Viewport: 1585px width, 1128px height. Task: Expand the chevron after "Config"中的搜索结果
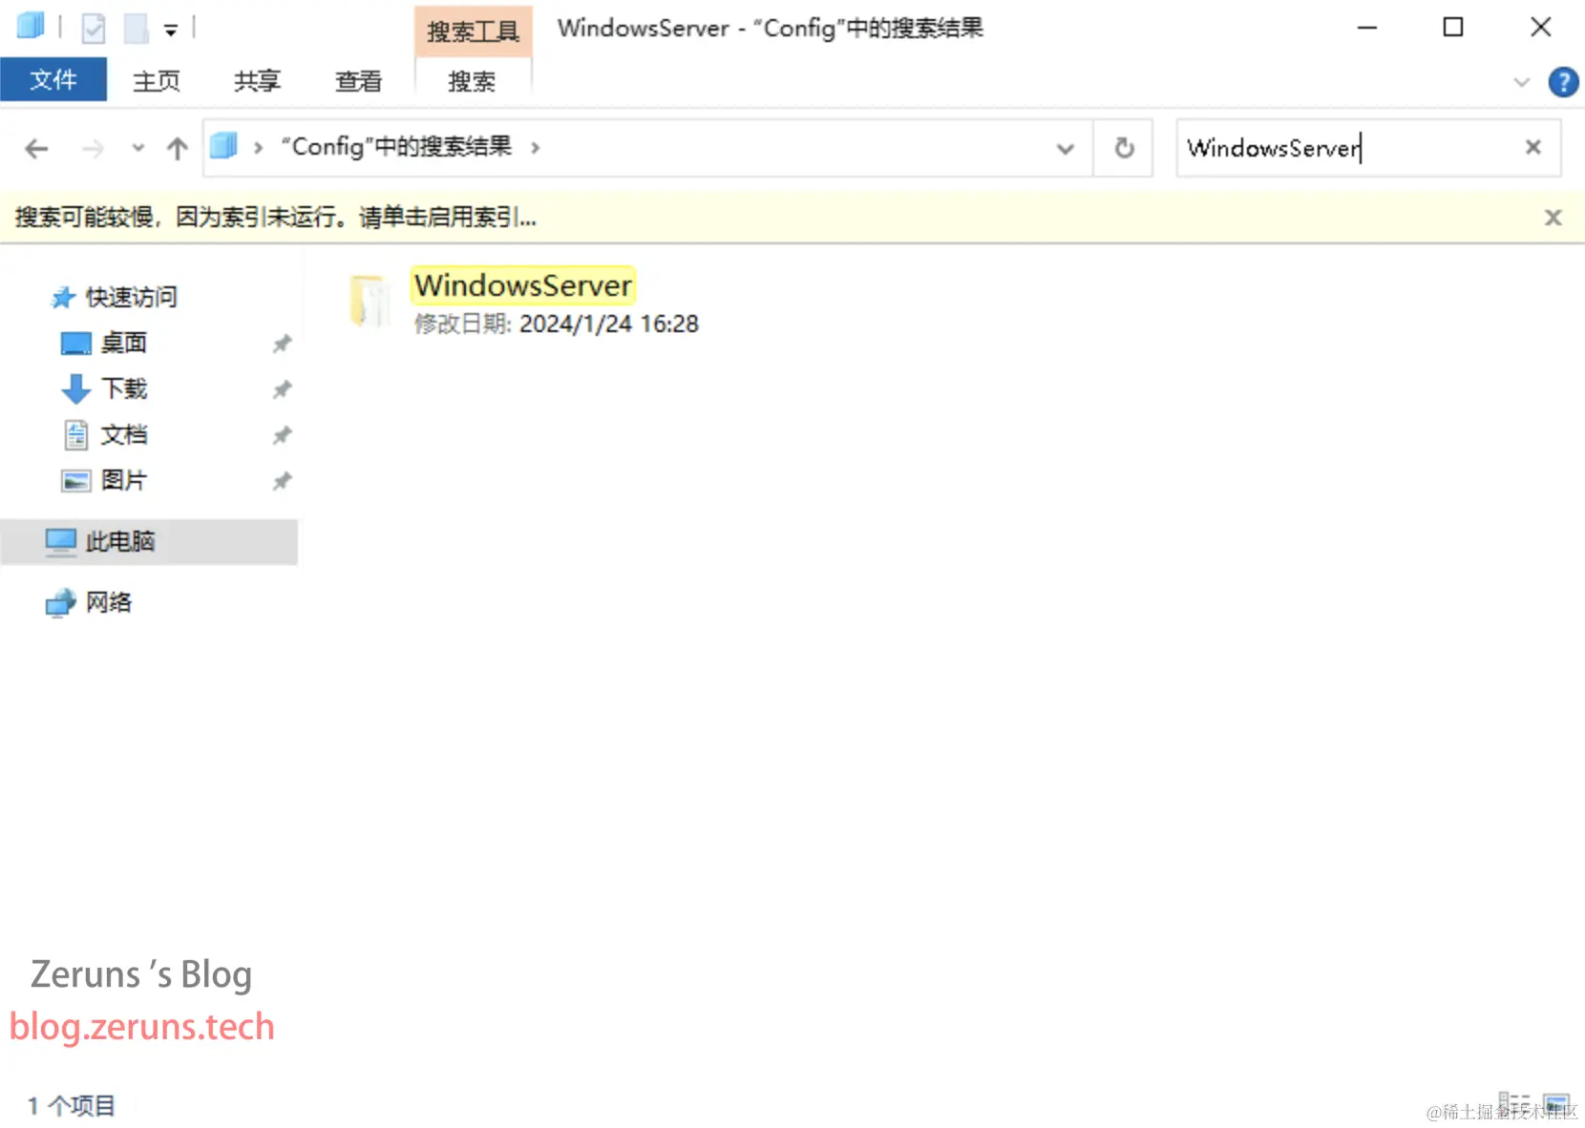536,148
